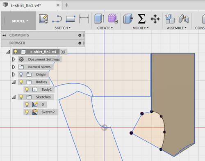Open the CONSTRUCT menu label
The width and height of the screenshot is (205, 161).
[x=200, y=28]
